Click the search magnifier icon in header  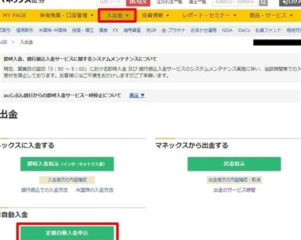pos(264,3)
